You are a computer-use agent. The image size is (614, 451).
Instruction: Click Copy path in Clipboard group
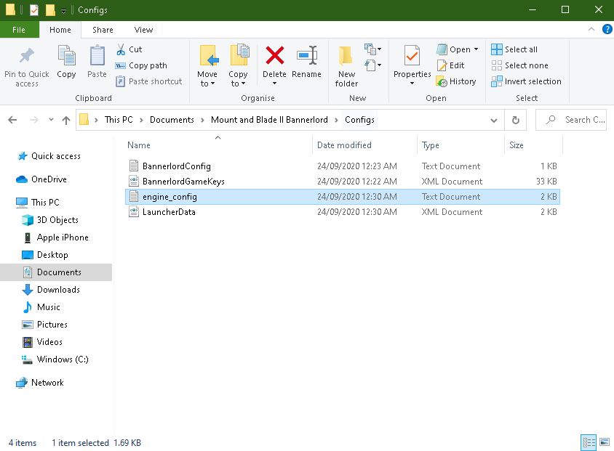(x=141, y=65)
